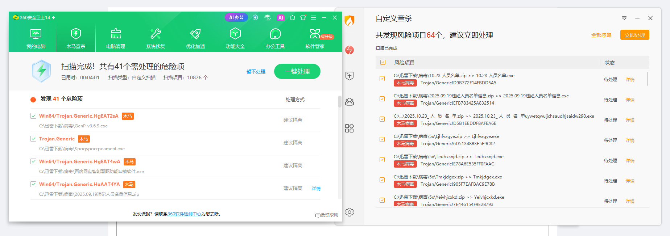Toggle the 风险项目 select-all checkbox
Screen dimensions: 670x236
(x=383, y=62)
